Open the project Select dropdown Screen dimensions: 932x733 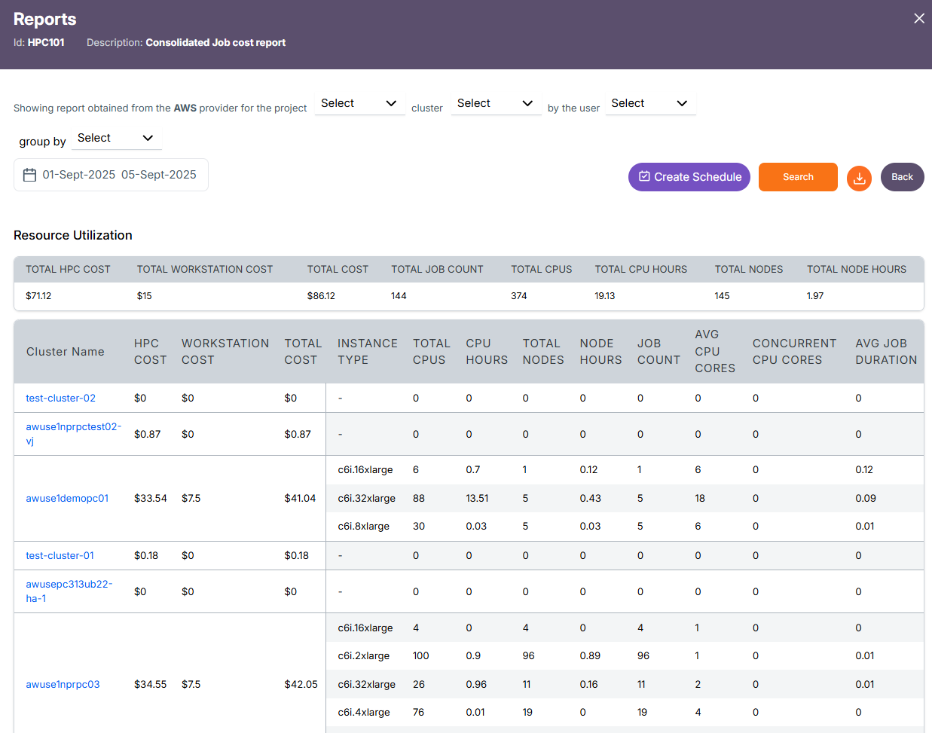click(x=359, y=103)
